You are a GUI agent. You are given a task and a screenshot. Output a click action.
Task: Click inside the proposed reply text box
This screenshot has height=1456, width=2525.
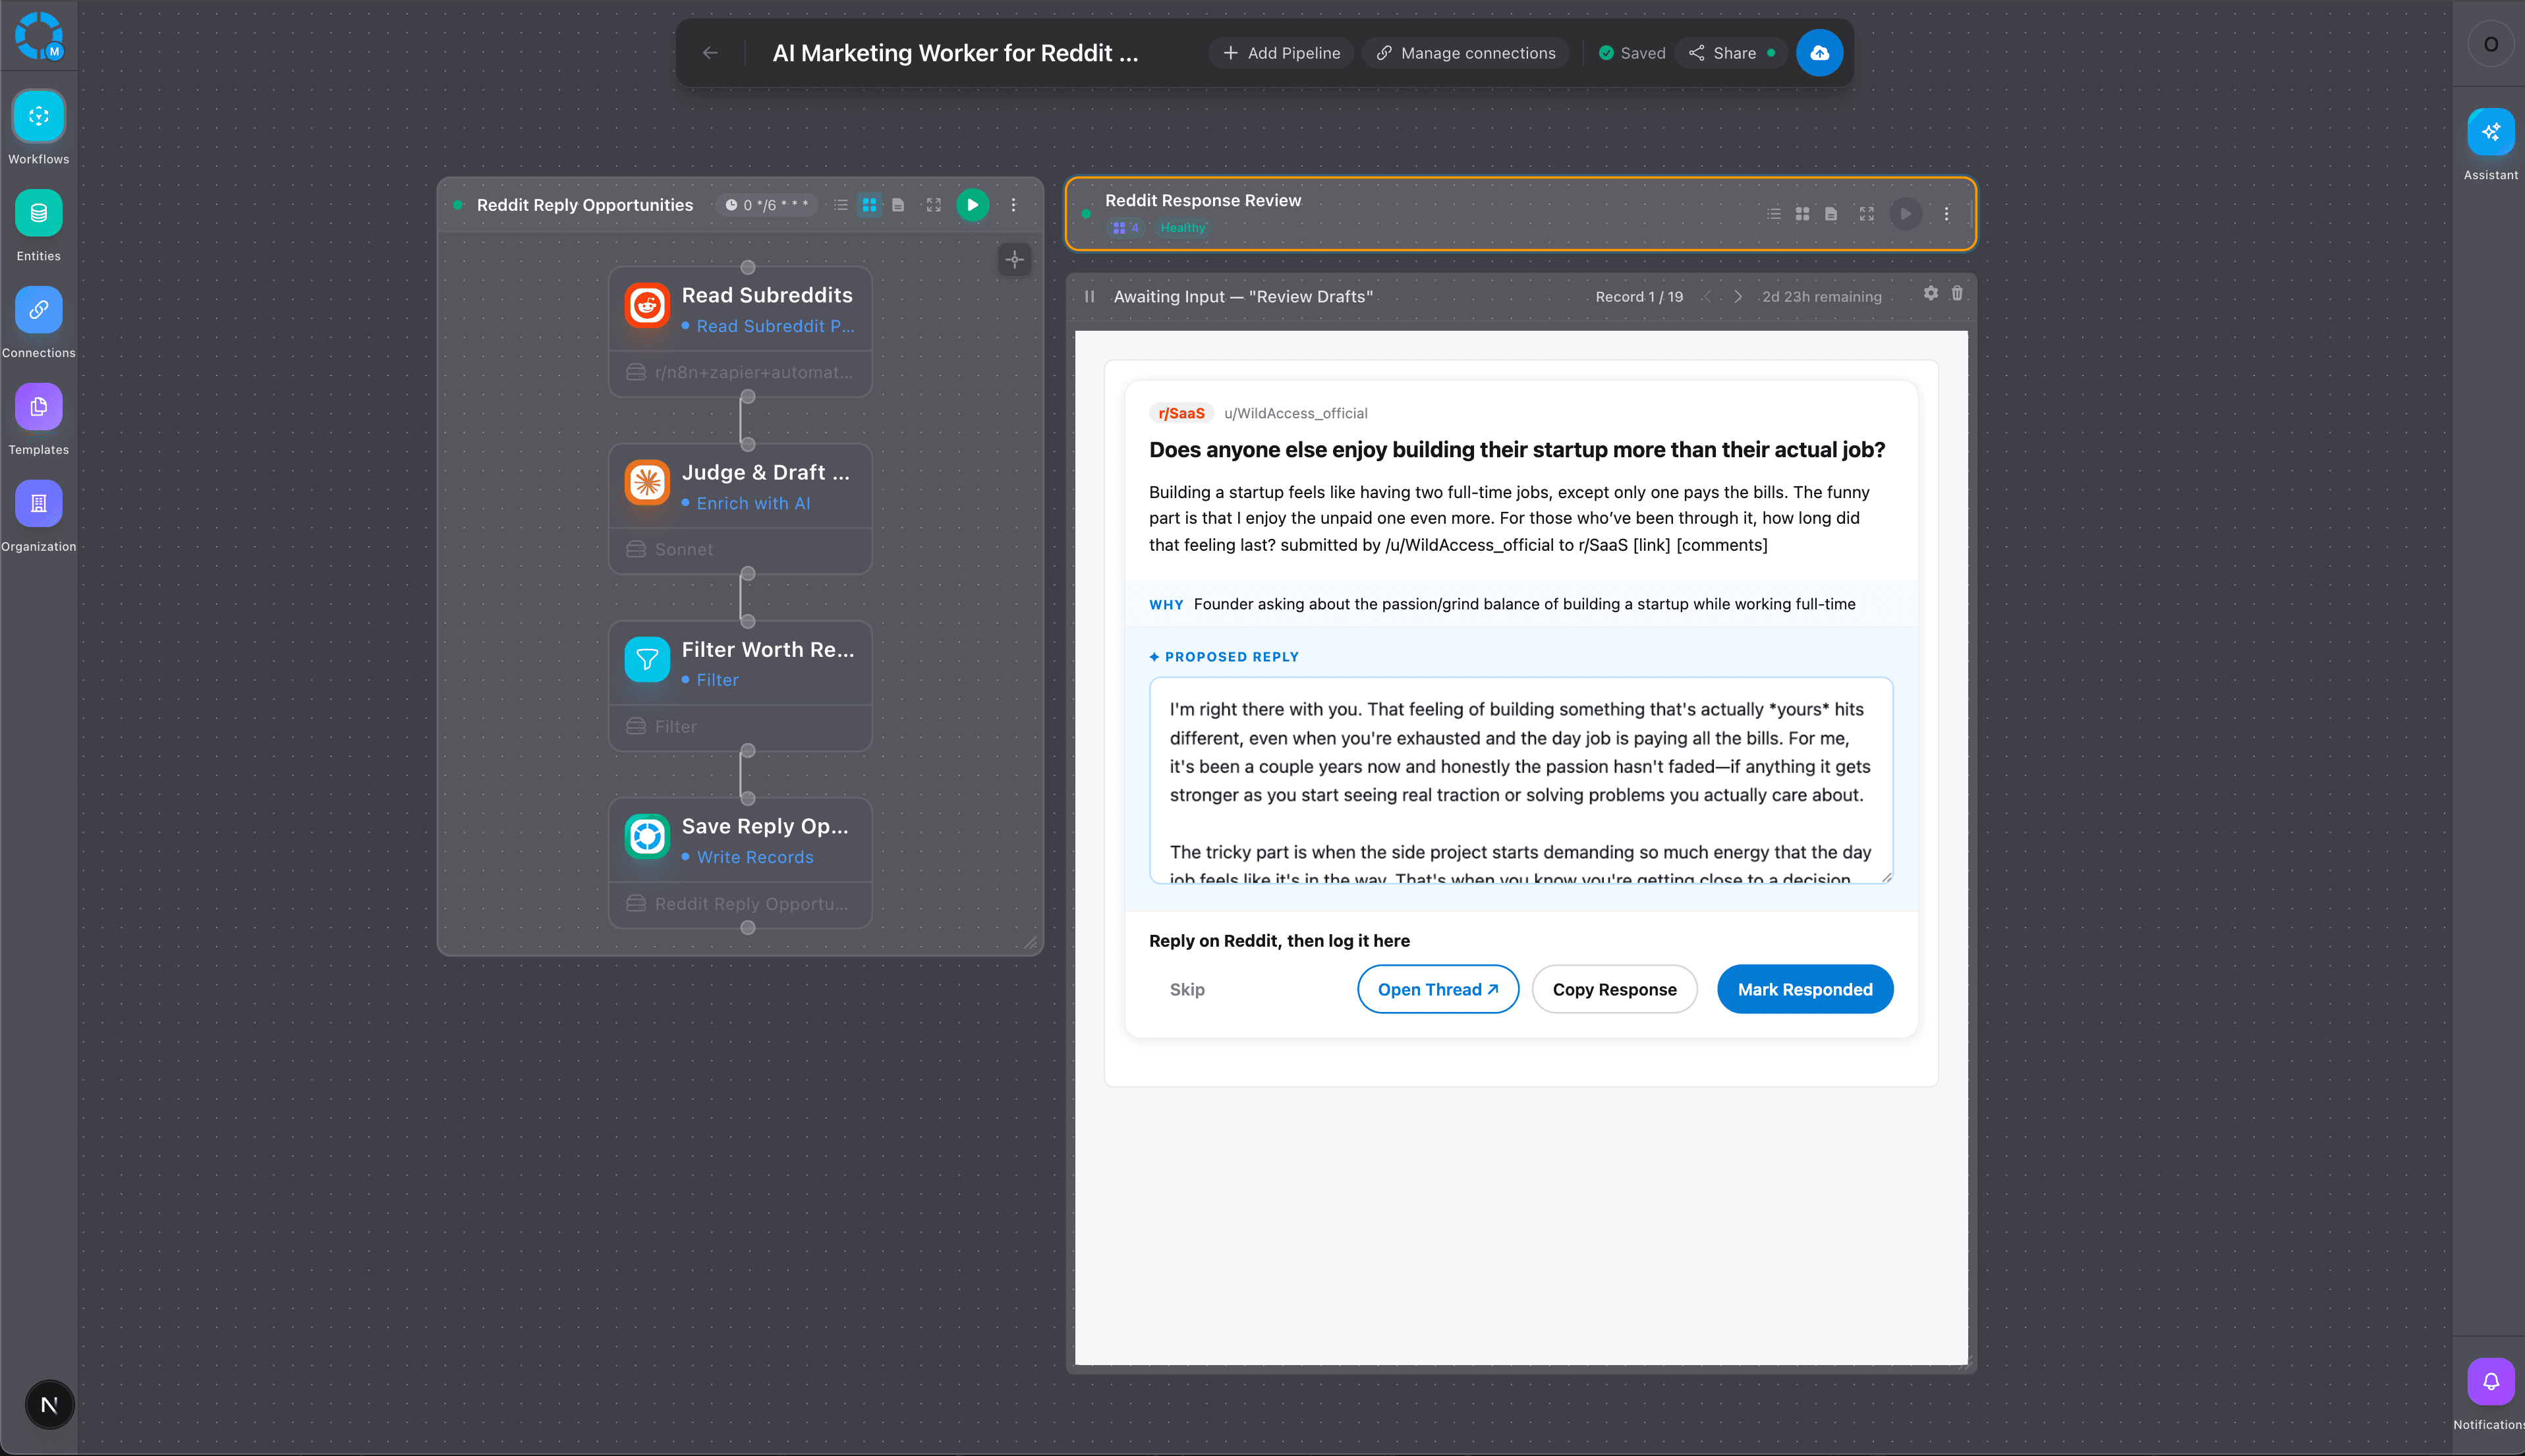point(1520,780)
